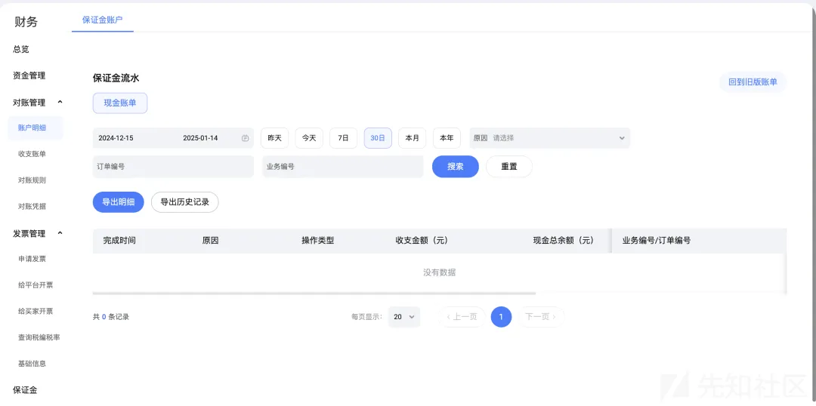Select the 昨天 quick date filter
The image size is (816, 406).
pos(275,138)
